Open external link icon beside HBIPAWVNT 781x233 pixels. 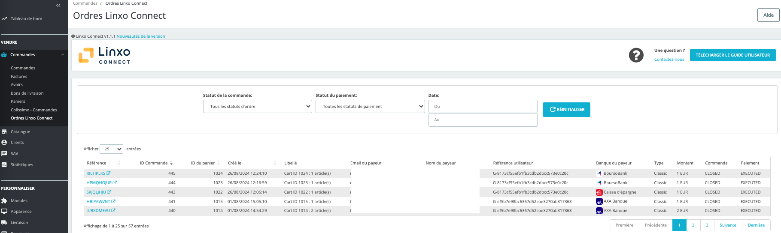[x=113, y=201]
